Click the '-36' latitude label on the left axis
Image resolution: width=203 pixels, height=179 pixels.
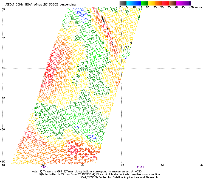point(2,98)
